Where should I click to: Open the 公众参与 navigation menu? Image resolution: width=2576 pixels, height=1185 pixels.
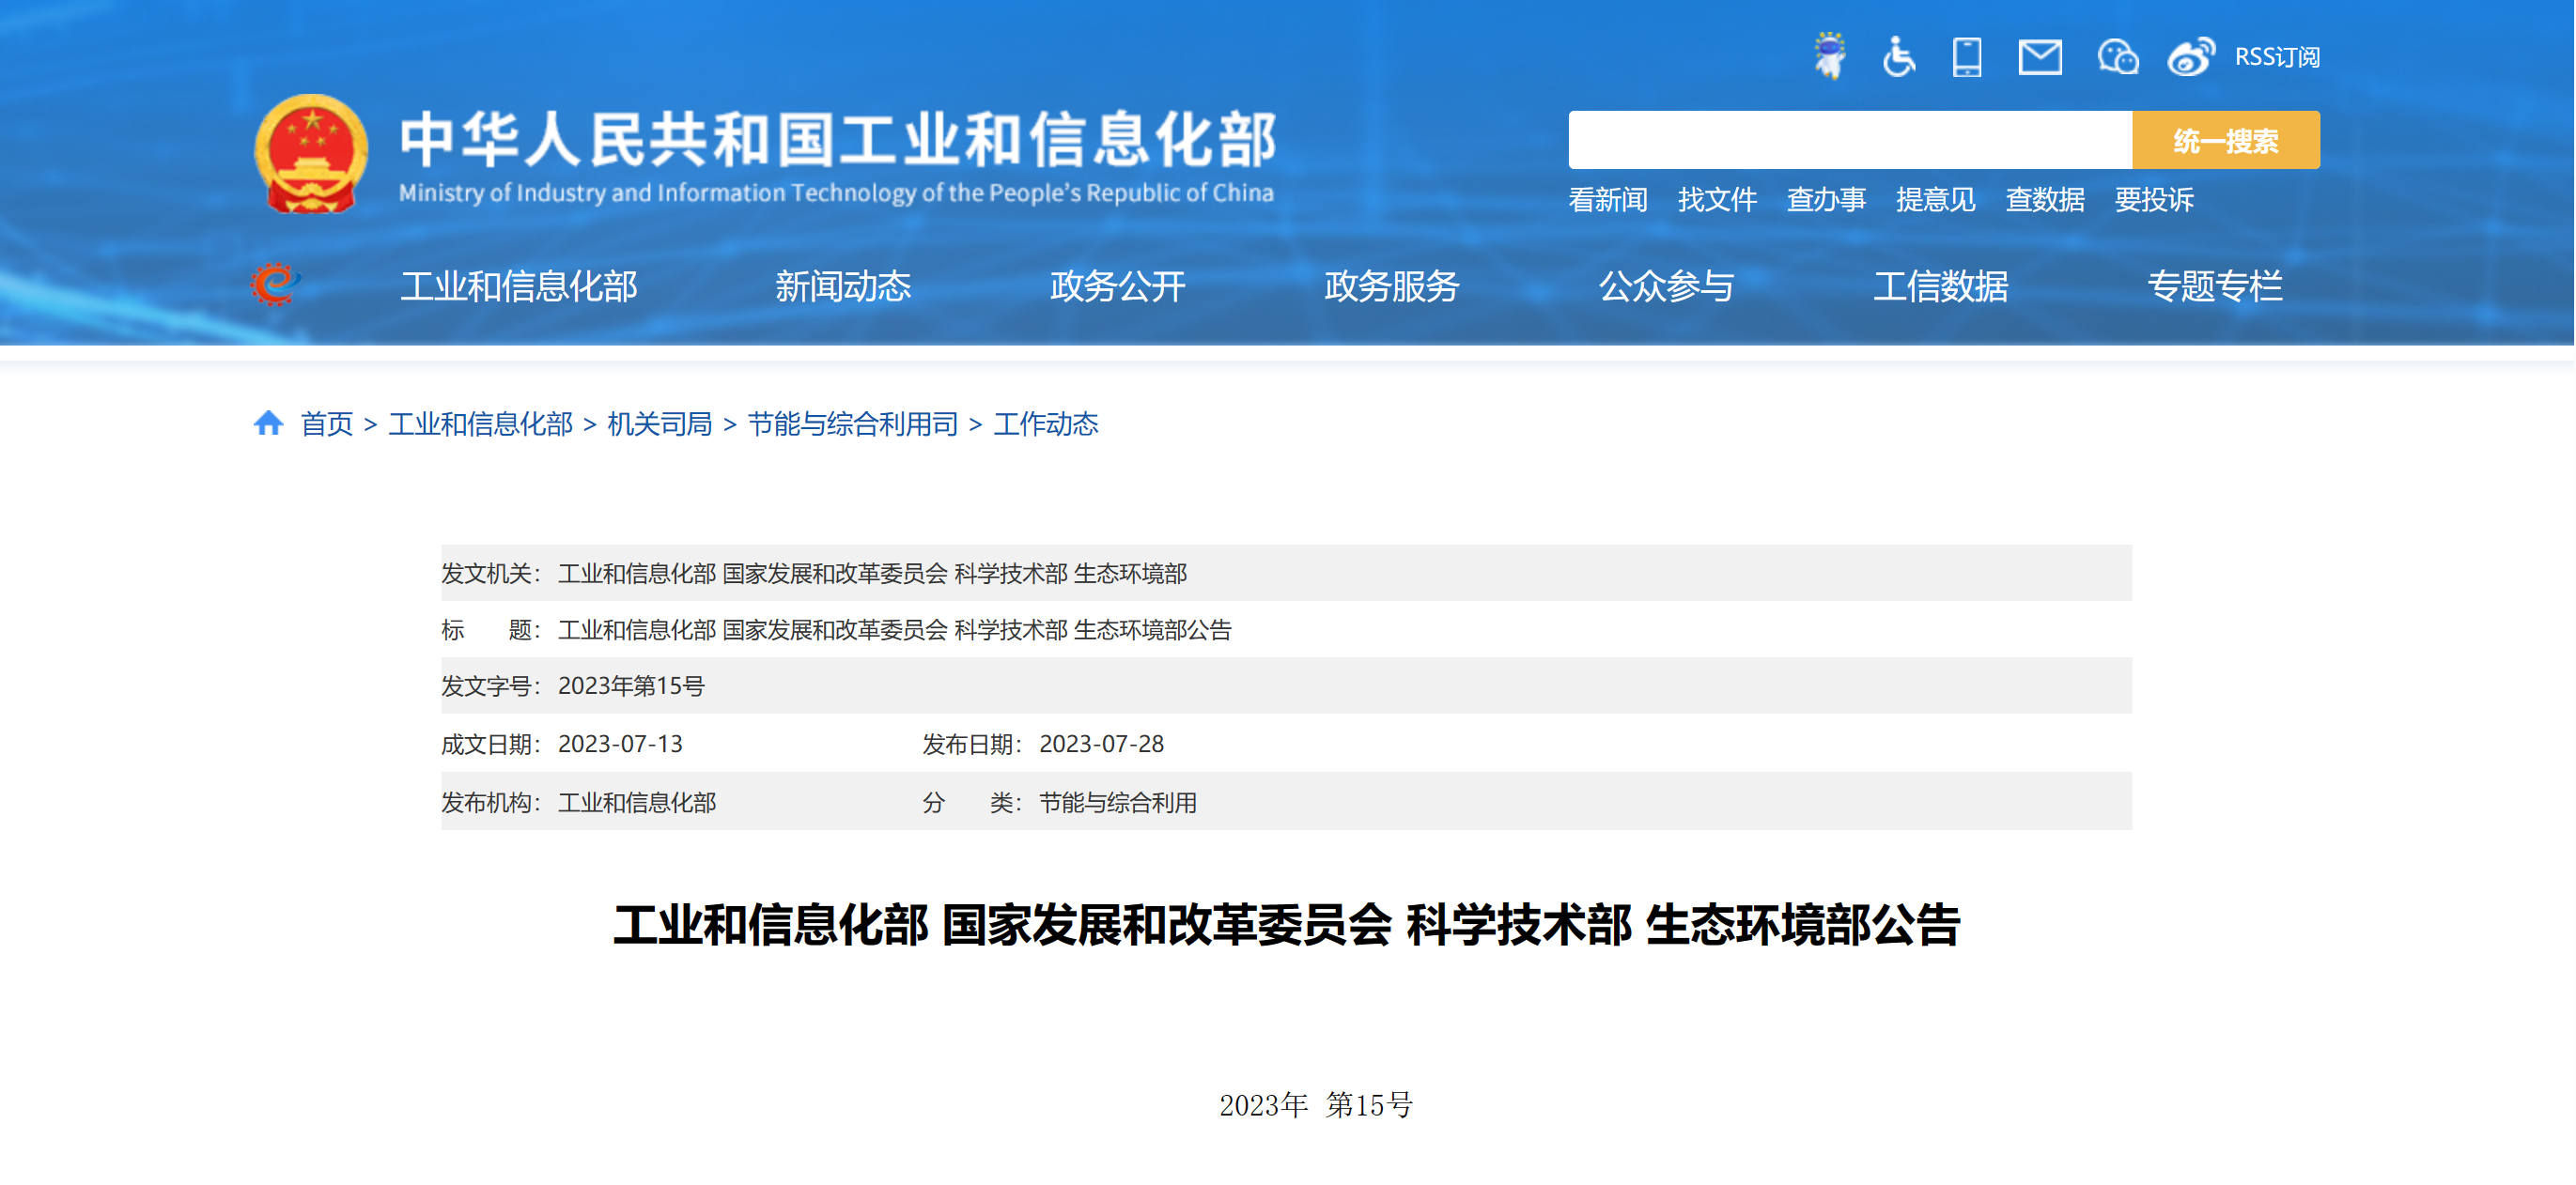[1666, 286]
